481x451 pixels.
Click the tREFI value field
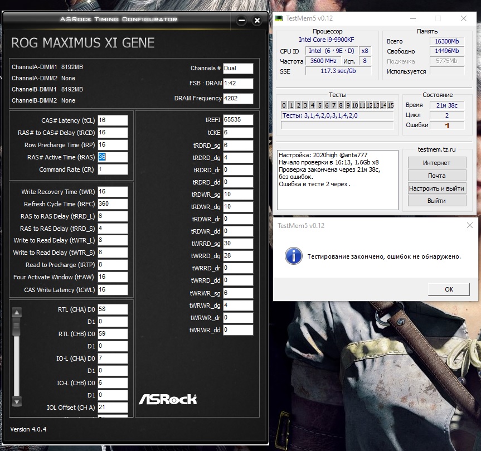[238, 120]
